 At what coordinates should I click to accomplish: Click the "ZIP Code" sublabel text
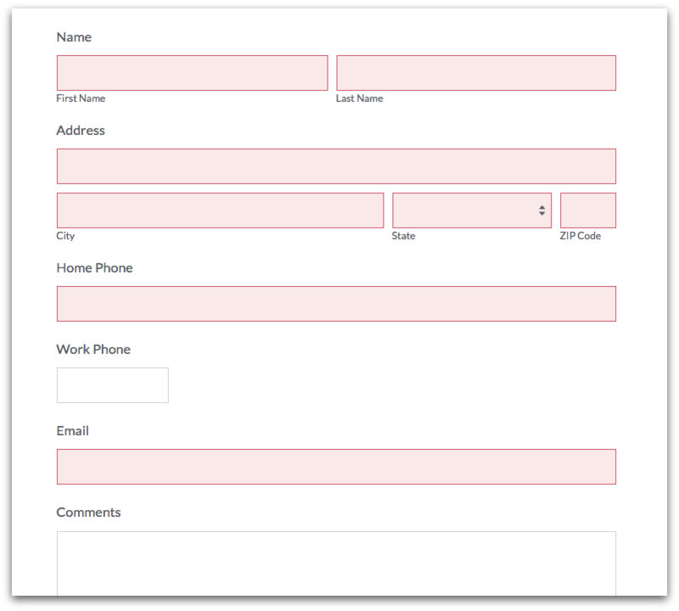pyautogui.click(x=580, y=236)
